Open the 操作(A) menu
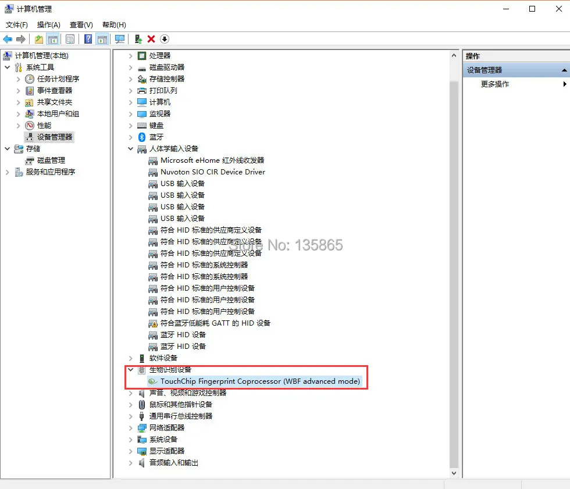Screen dimensions: 570x489 [49, 24]
